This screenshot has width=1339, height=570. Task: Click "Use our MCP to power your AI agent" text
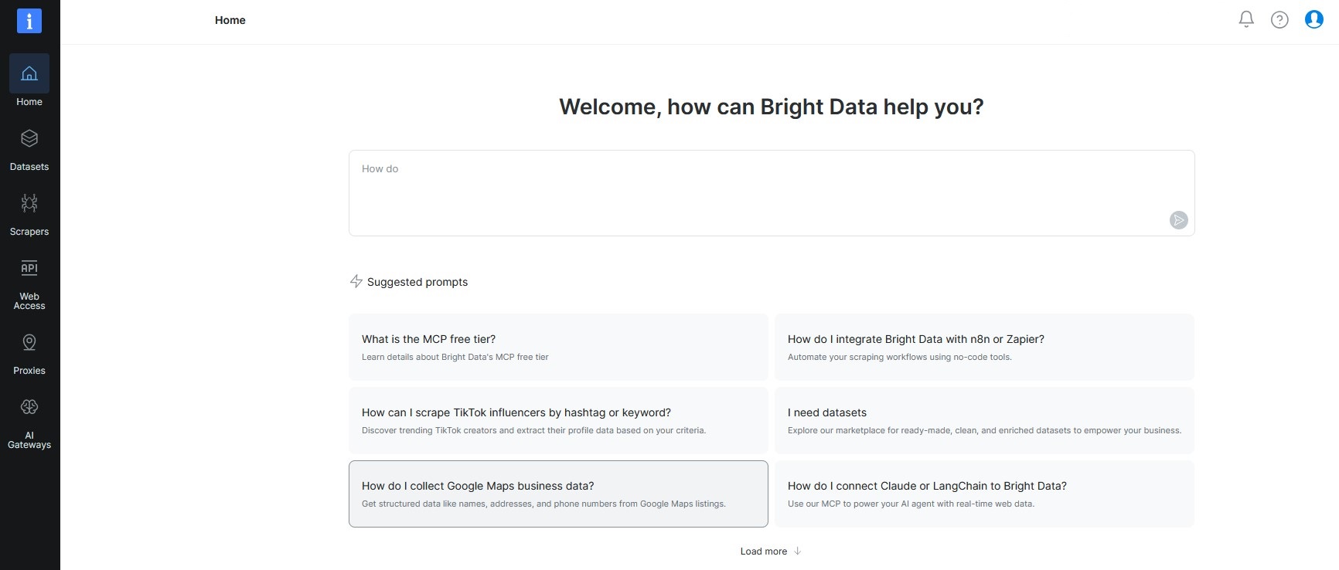(911, 504)
